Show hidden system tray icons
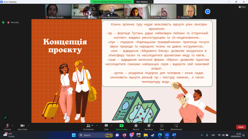The image size is (248, 139). point(202,135)
